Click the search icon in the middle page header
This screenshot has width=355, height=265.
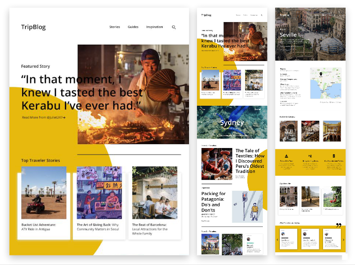point(262,15)
